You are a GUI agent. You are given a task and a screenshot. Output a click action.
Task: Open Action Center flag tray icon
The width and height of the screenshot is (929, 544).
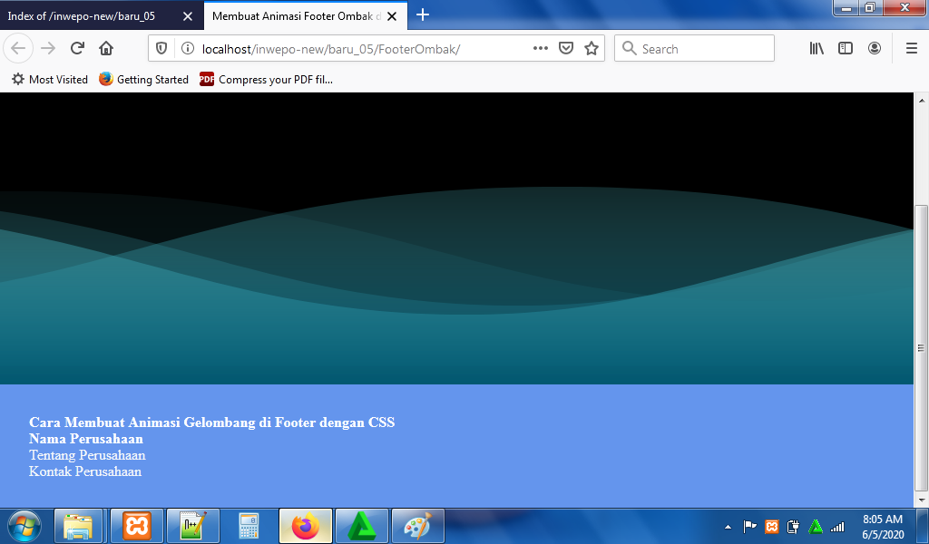pos(749,526)
